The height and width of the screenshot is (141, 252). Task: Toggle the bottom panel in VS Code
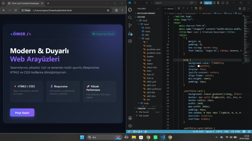click(223, 3)
